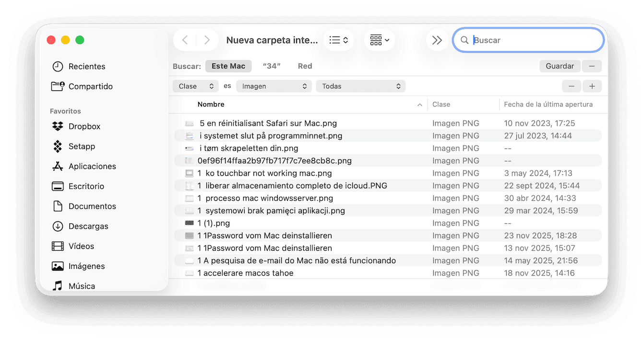
Task: Open the view options list selector
Action: pos(338,40)
